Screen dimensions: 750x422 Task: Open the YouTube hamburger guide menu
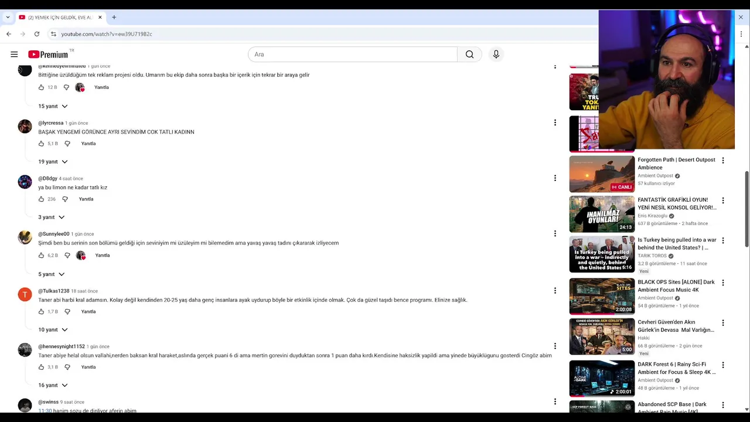pyautogui.click(x=14, y=55)
